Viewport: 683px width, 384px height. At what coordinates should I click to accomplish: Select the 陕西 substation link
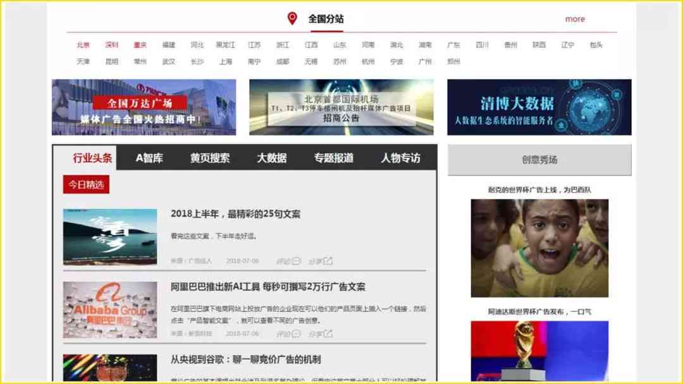[539, 45]
